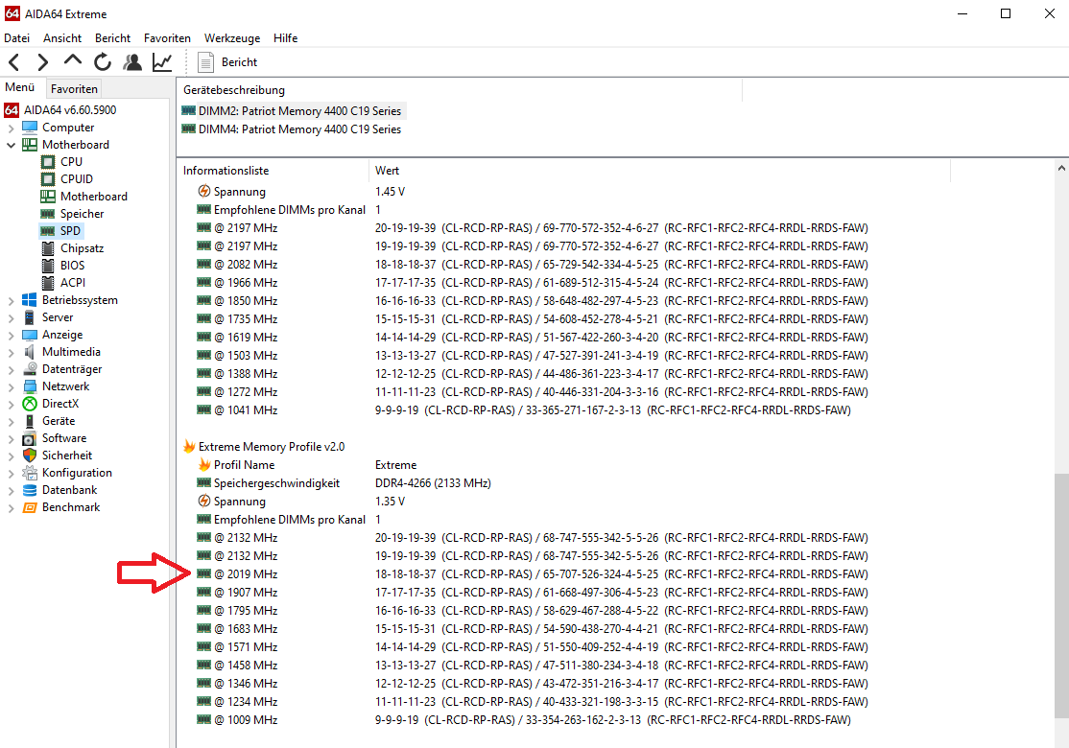Click the Server tower icon
Image resolution: width=1069 pixels, height=748 pixels.
coord(30,317)
